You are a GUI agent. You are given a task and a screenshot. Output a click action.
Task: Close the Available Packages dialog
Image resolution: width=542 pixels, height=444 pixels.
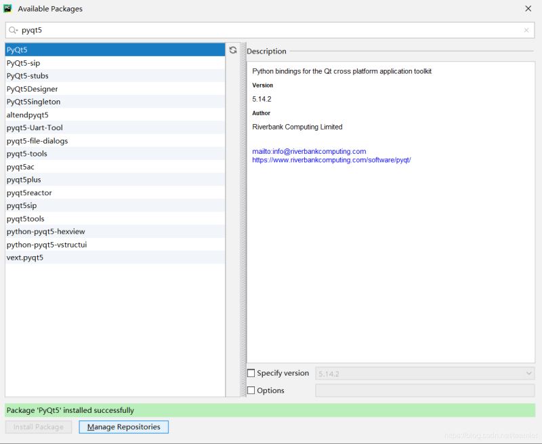coord(528,9)
